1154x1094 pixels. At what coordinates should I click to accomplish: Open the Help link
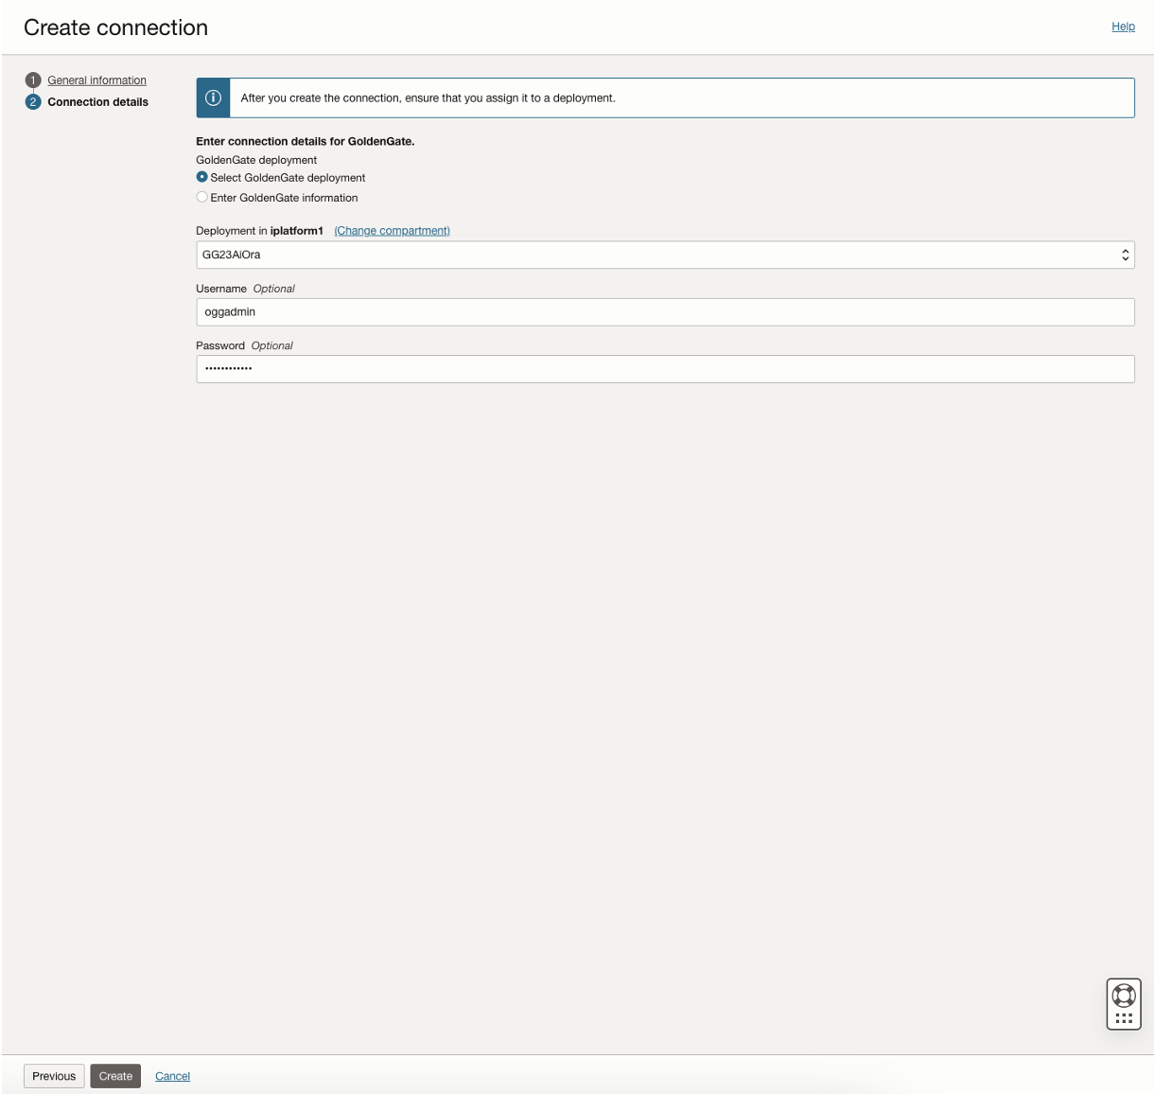coord(1124,26)
